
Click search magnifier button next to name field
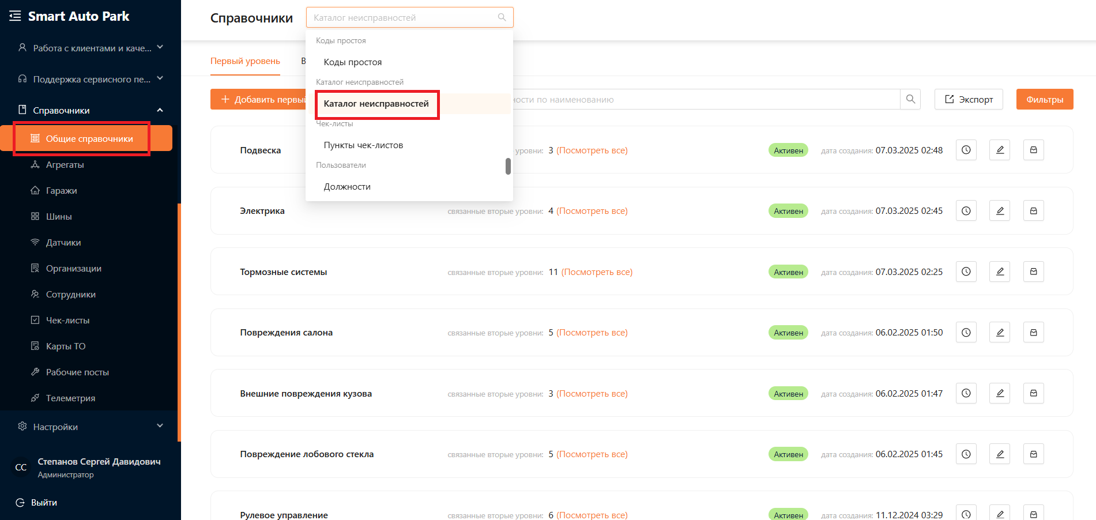pos(910,99)
